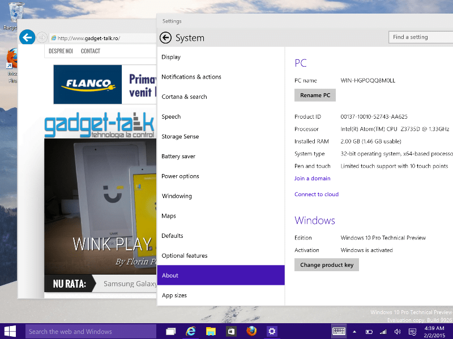
Task: Select Cortana & search settings
Action: click(221, 97)
